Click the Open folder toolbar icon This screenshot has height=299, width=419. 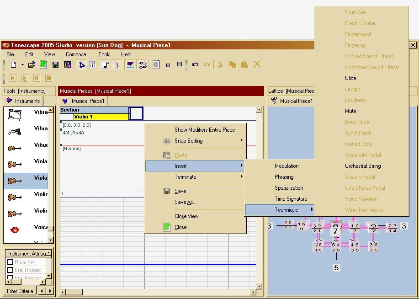32,65
